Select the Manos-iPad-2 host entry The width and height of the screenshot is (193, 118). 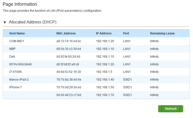(19, 79)
